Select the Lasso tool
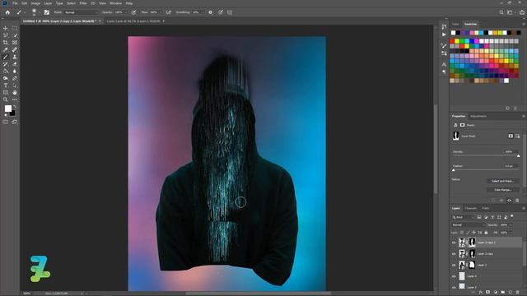The width and height of the screenshot is (527, 296). [x=6, y=35]
